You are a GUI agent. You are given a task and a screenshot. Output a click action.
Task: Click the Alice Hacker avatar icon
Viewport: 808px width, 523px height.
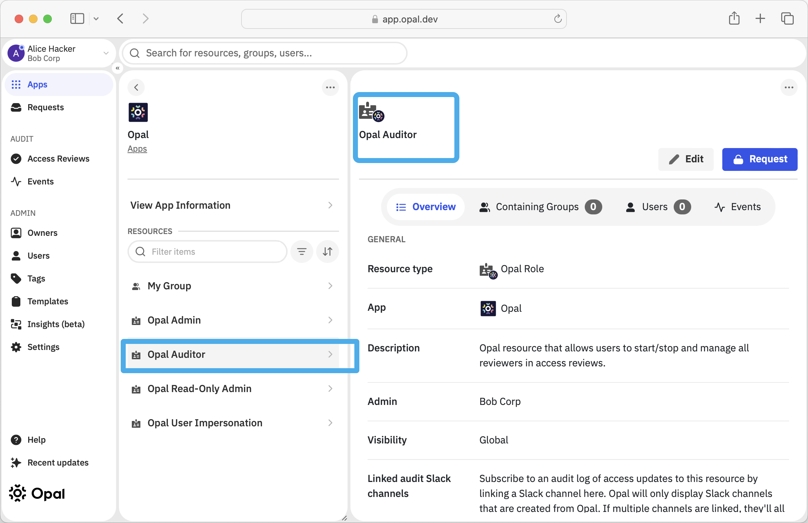[16, 53]
